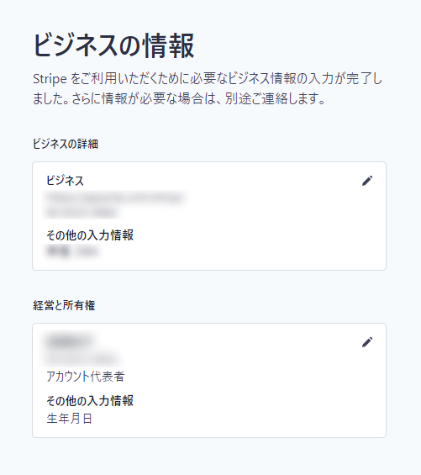The height and width of the screenshot is (475, 421).
Task: Click blurred representative name in ownership card
Action: [69, 341]
